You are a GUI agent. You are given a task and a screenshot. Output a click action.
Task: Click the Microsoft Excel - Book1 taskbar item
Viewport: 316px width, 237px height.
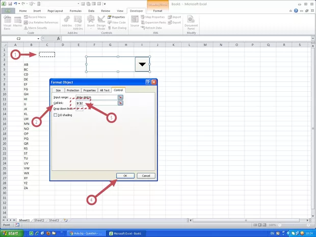click(x=125, y=233)
